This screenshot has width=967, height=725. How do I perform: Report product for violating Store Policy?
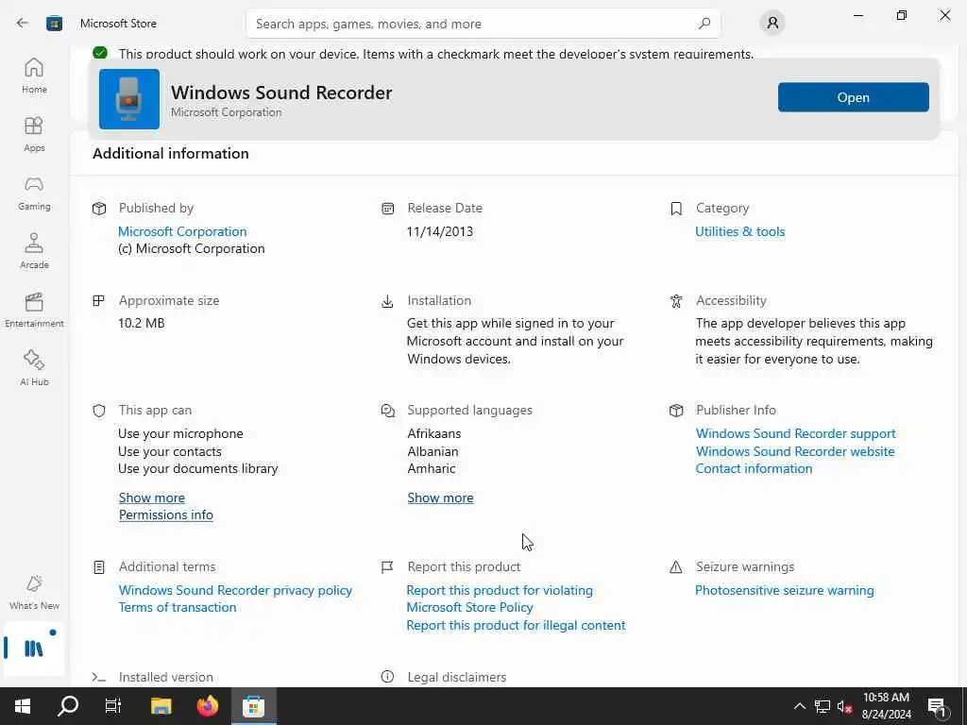point(500,599)
